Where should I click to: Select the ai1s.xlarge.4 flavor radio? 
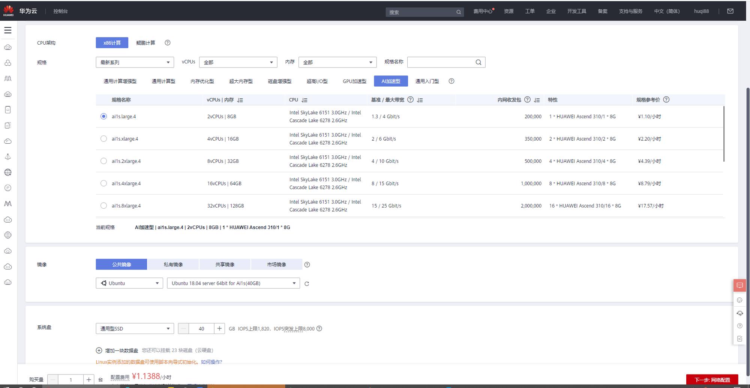[x=103, y=139]
